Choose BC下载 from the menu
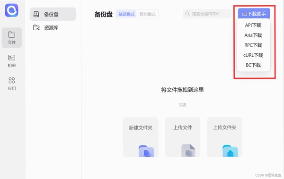The image size is (284, 179). pos(253,65)
